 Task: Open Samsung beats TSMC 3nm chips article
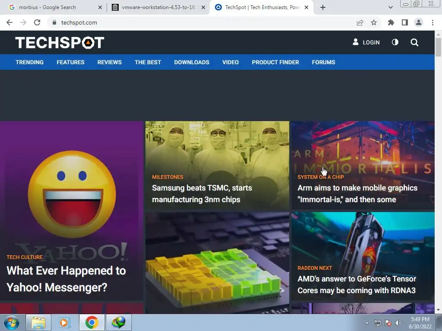point(202,194)
